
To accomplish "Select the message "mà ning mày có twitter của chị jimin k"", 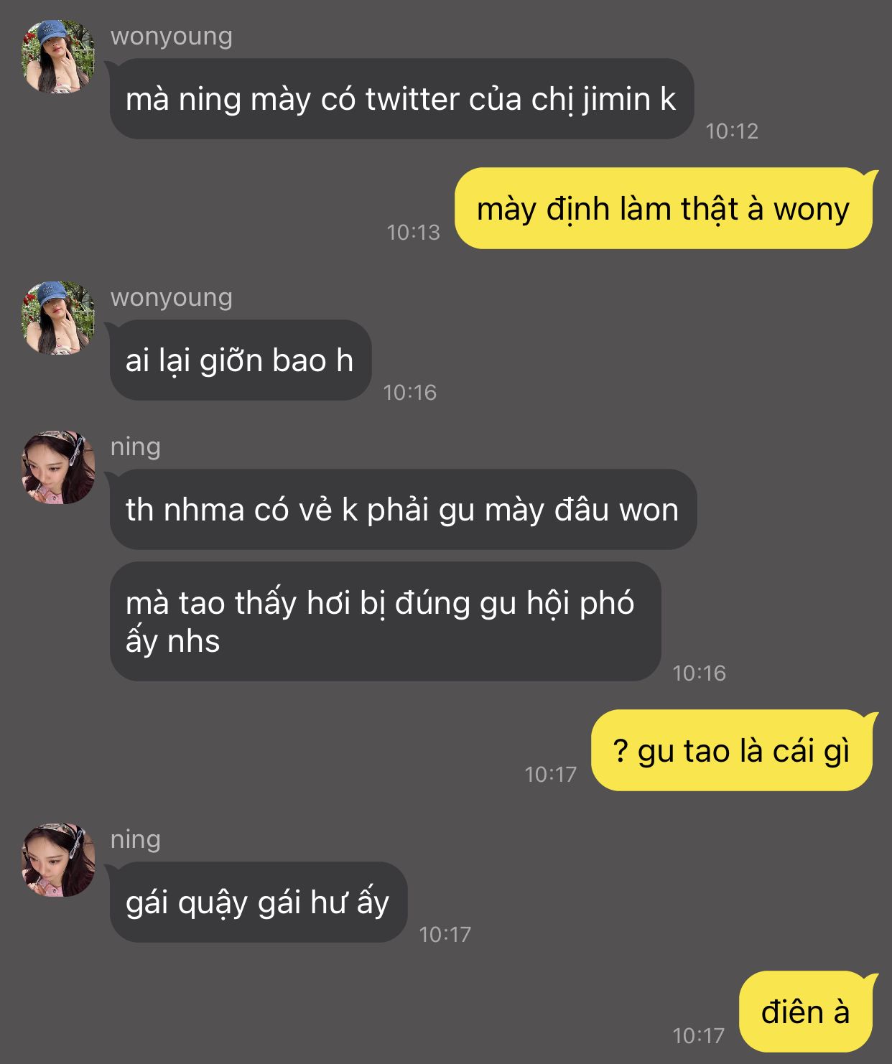I will click(401, 99).
